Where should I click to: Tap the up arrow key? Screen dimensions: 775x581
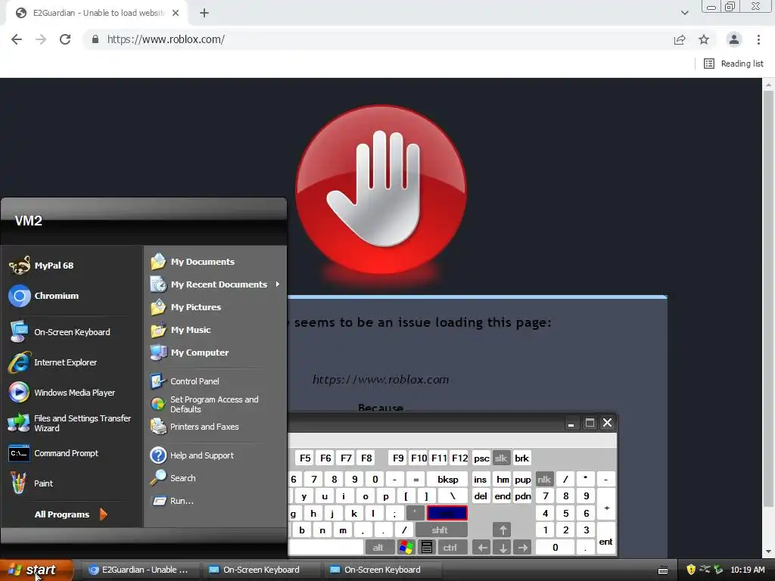tap(503, 530)
